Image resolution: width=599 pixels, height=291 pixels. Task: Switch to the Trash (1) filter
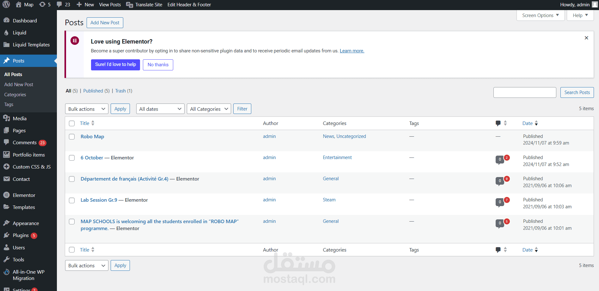(124, 91)
